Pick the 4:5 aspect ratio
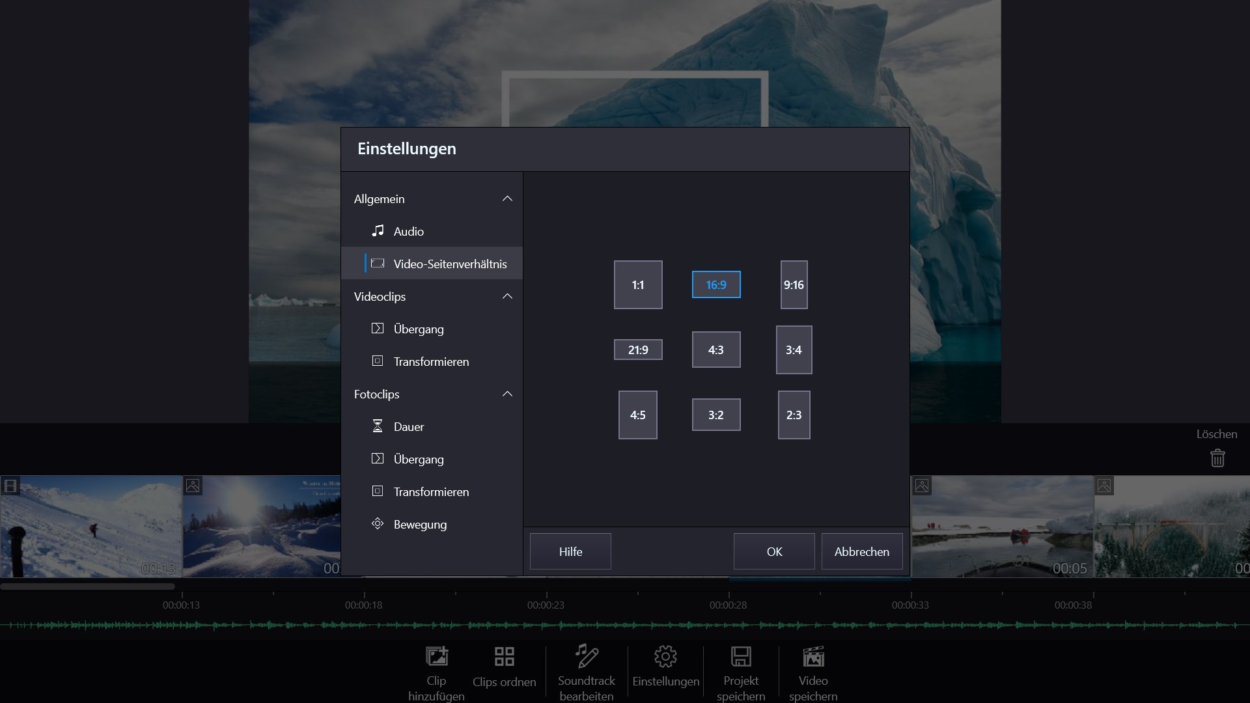 pyautogui.click(x=638, y=415)
